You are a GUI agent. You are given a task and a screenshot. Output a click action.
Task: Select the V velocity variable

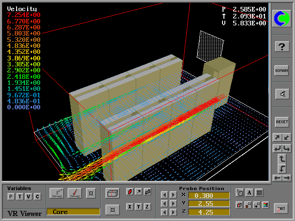point(28,197)
